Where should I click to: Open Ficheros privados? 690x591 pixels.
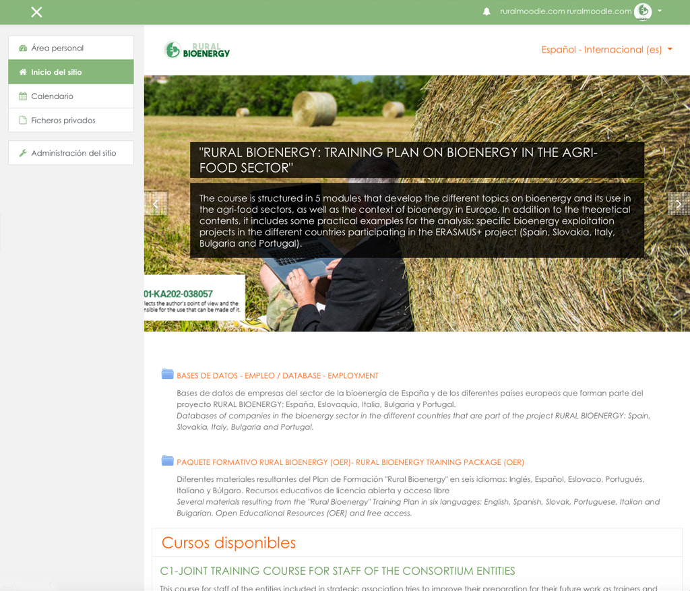coord(71,120)
